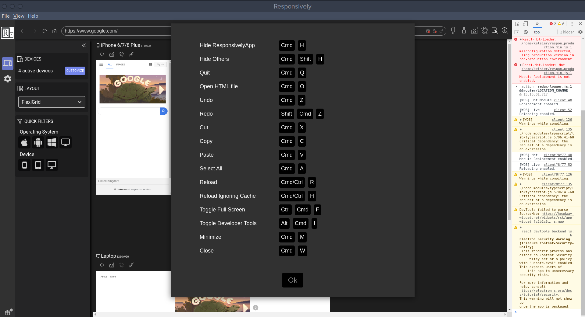Select IMAGES tab in iPhone preview
This screenshot has width=585, height=317.
(121, 64)
